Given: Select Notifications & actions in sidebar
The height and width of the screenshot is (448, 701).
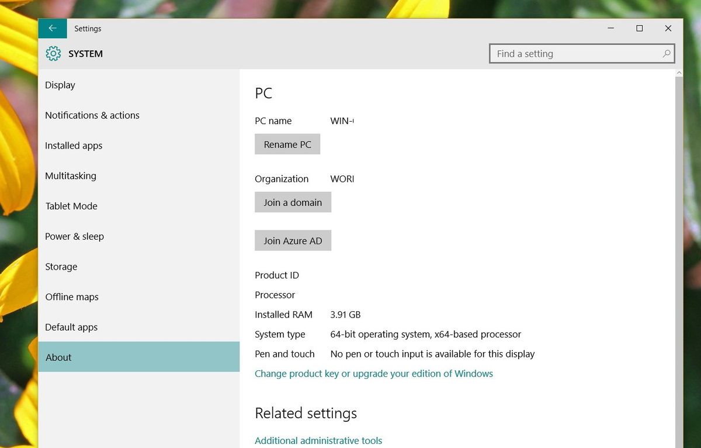Looking at the screenshot, I should (x=139, y=115).
